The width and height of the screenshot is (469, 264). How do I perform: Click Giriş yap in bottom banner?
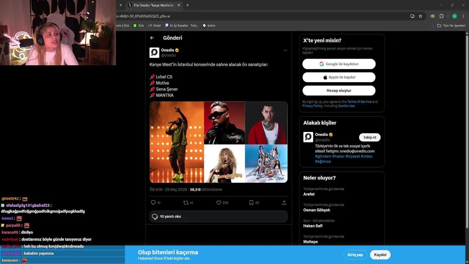click(355, 255)
